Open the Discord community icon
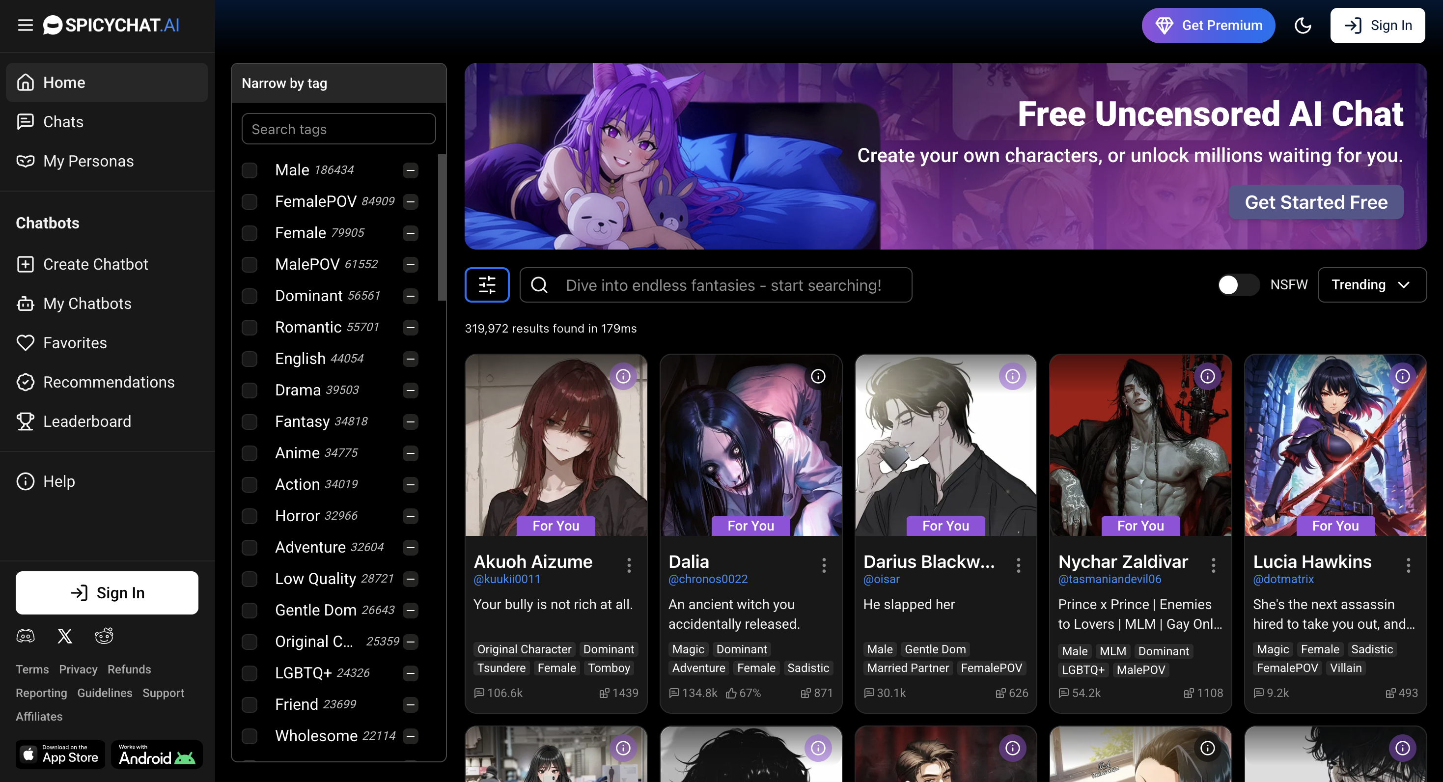Image resolution: width=1443 pixels, height=782 pixels. point(25,635)
